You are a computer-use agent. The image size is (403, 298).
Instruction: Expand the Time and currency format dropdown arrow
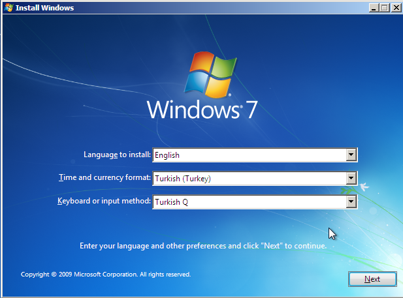pyautogui.click(x=351, y=178)
